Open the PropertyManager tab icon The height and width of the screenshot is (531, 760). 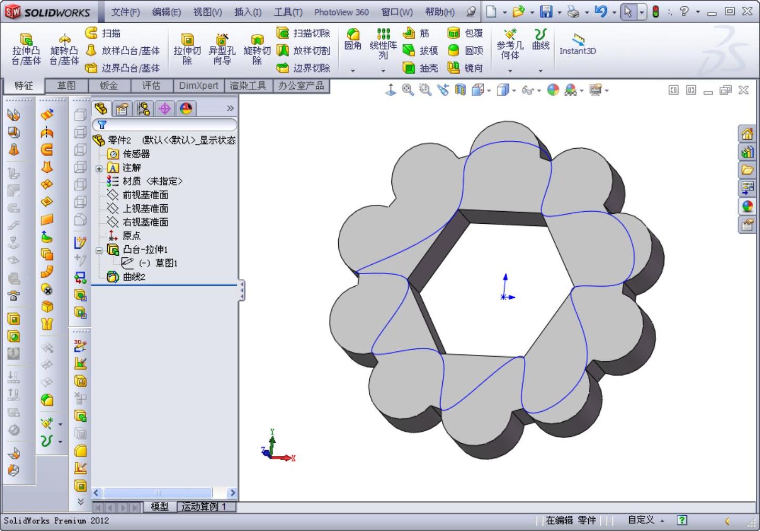122,109
